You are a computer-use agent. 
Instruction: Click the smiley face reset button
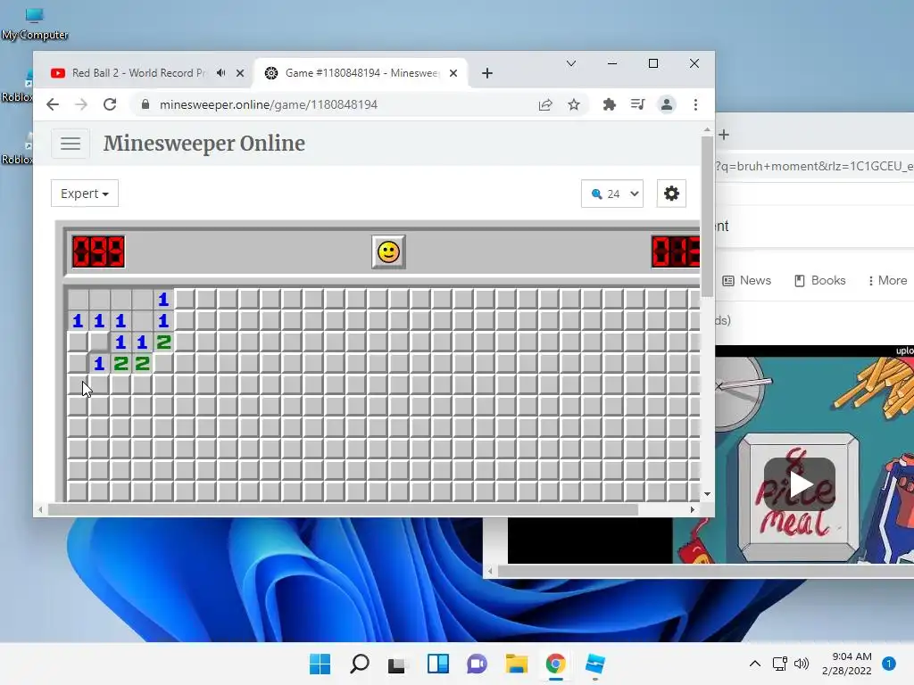point(388,252)
